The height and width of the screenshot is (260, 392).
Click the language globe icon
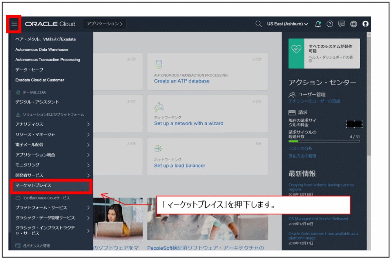tap(353, 24)
